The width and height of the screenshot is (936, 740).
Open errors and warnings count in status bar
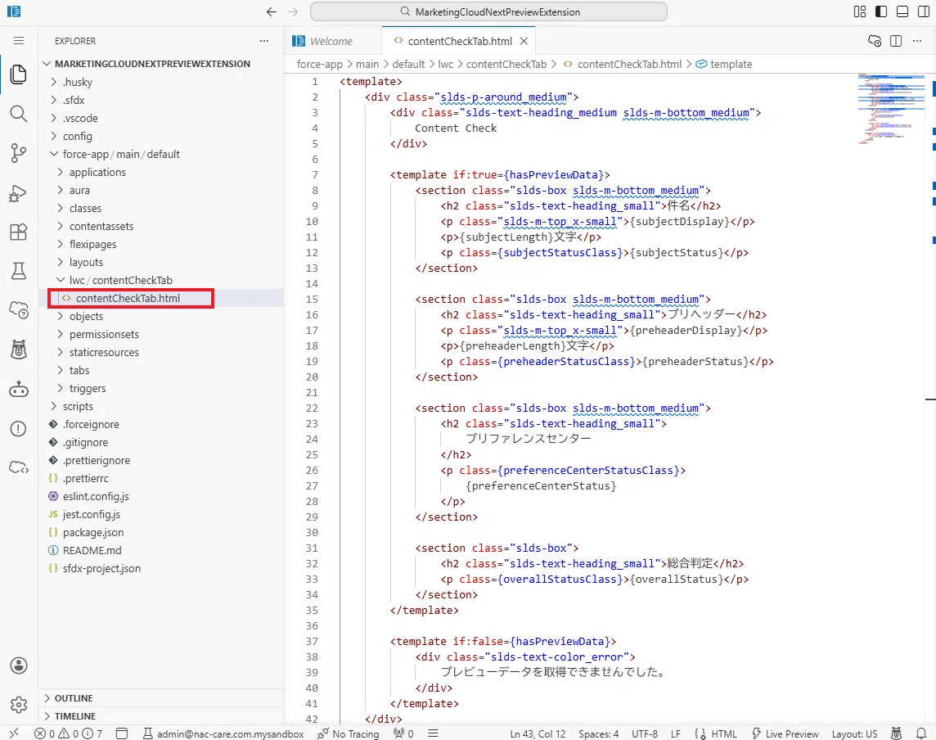tap(68, 733)
